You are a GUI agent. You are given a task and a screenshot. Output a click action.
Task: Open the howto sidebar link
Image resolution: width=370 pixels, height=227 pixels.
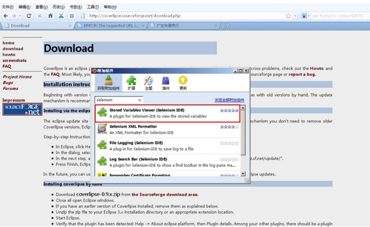[x=9, y=54]
